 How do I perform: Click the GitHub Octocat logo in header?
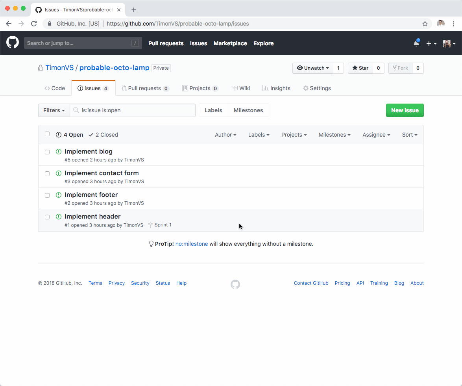click(13, 43)
